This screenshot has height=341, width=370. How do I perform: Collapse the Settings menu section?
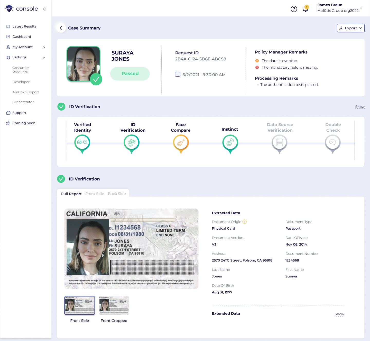(44, 57)
